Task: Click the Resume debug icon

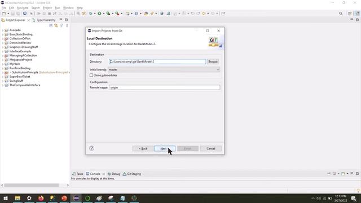Action: click(x=39, y=14)
